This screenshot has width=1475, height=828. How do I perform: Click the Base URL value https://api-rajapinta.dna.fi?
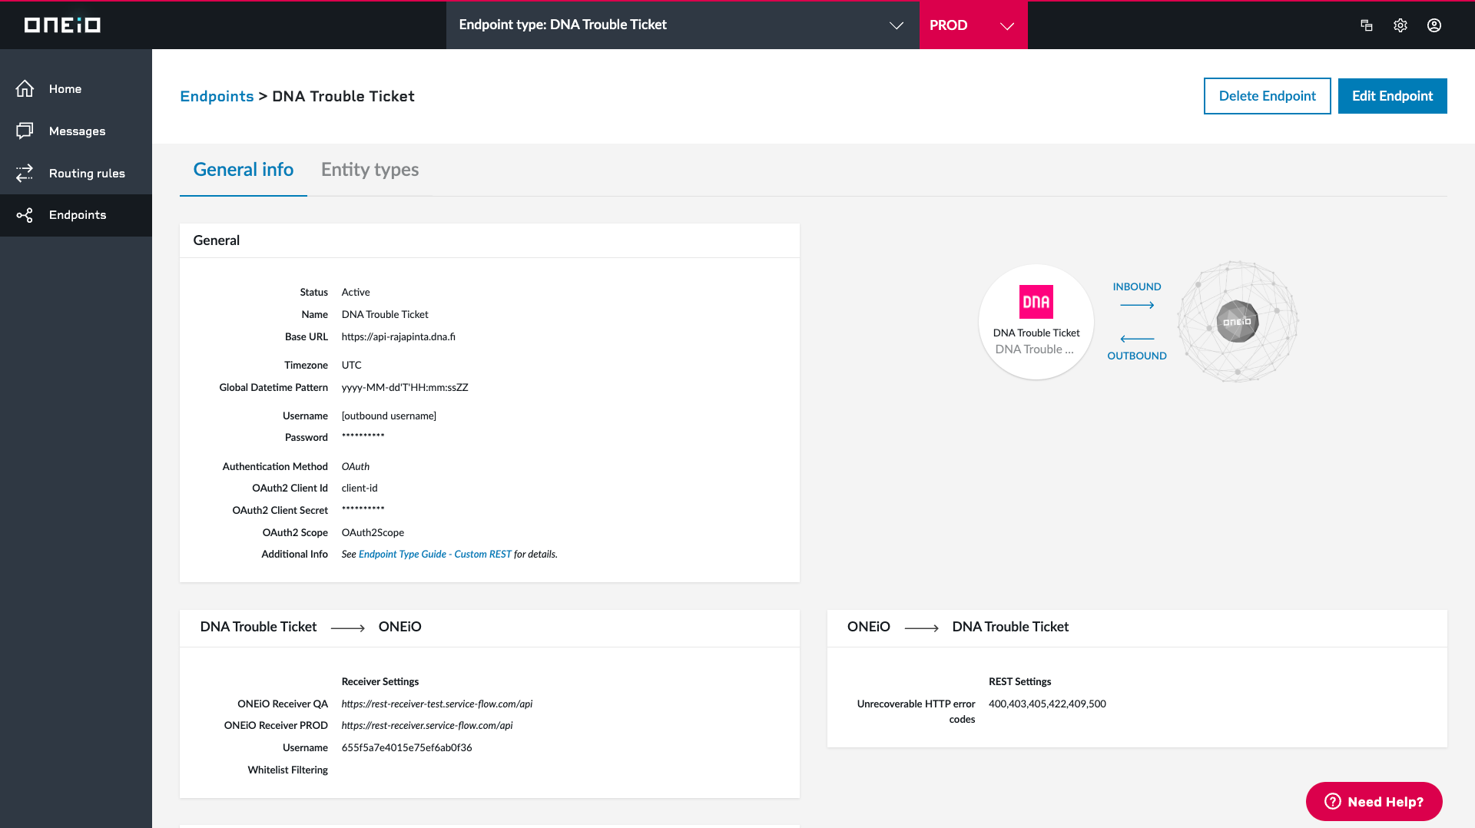pyautogui.click(x=399, y=336)
